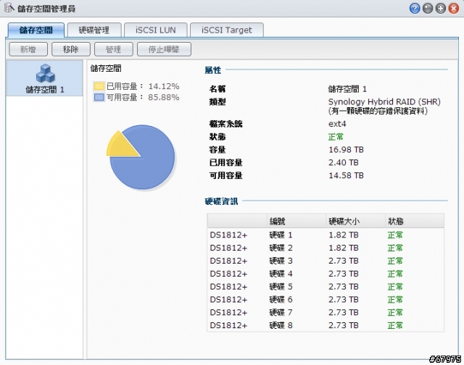This screenshot has width=464, height=365.
Task: Close the Storage Manager window
Action: point(454,9)
